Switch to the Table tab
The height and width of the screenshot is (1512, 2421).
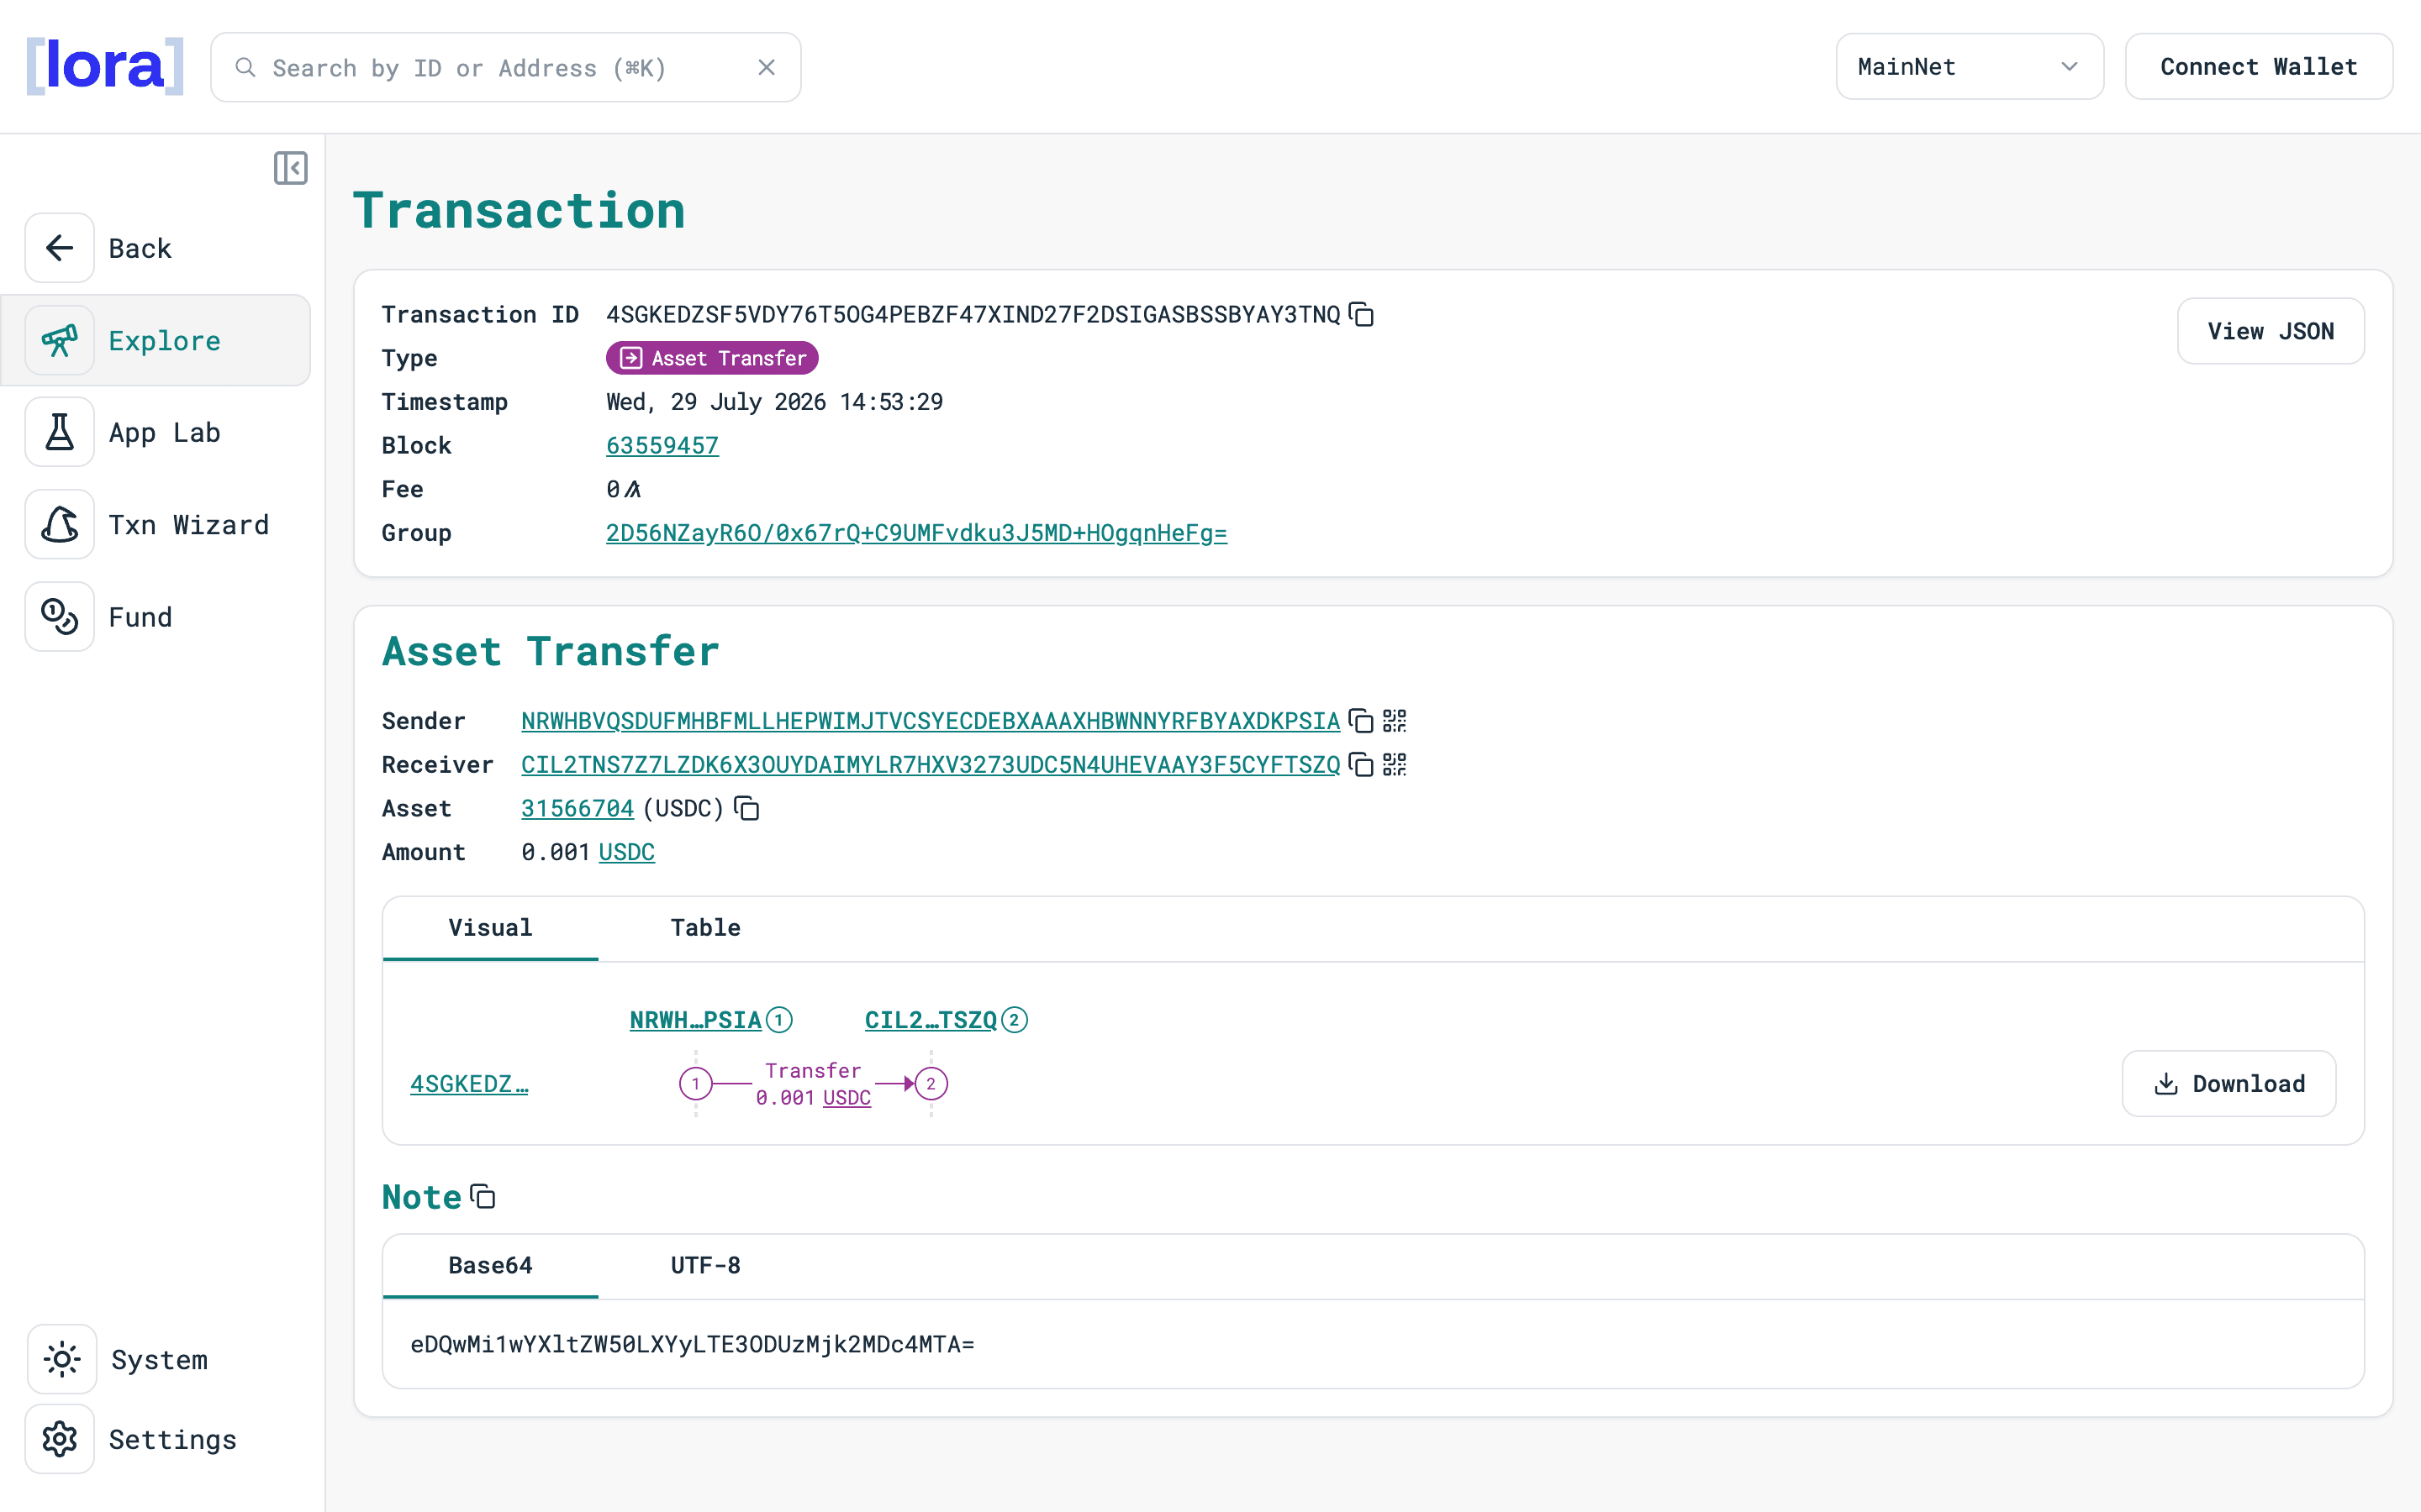705,928
